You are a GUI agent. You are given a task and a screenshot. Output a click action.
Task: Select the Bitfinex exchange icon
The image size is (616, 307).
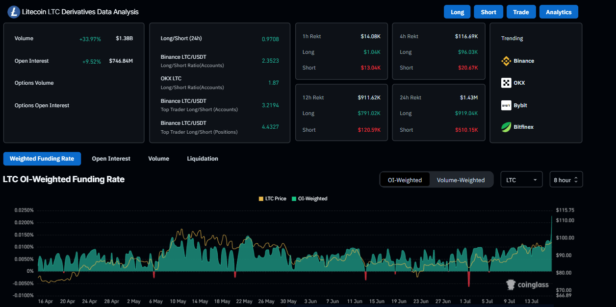tap(507, 127)
